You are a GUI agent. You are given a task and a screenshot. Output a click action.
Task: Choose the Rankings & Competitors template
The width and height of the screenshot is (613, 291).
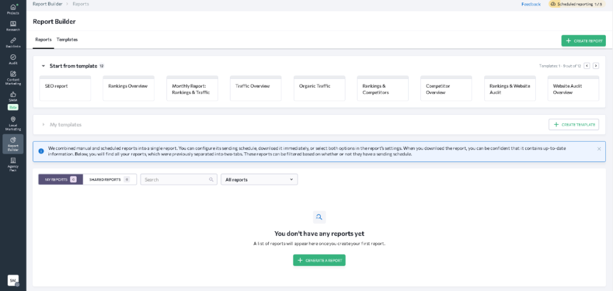[383, 88]
